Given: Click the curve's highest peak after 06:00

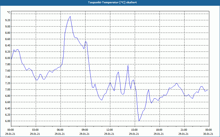Looking at the screenshot, I should pyautogui.click(x=70, y=16).
